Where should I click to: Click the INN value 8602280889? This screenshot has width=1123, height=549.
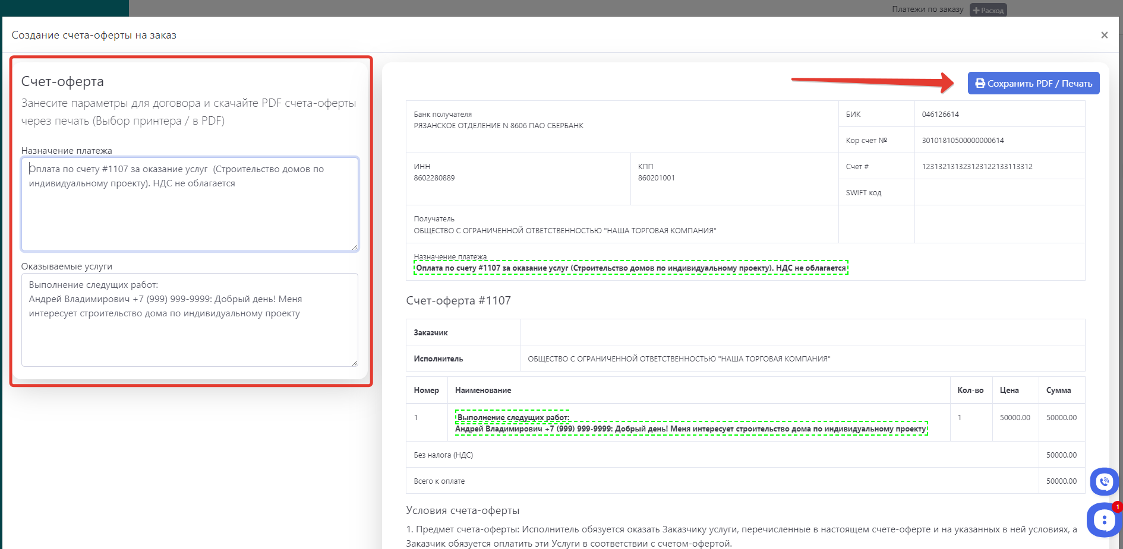point(434,178)
